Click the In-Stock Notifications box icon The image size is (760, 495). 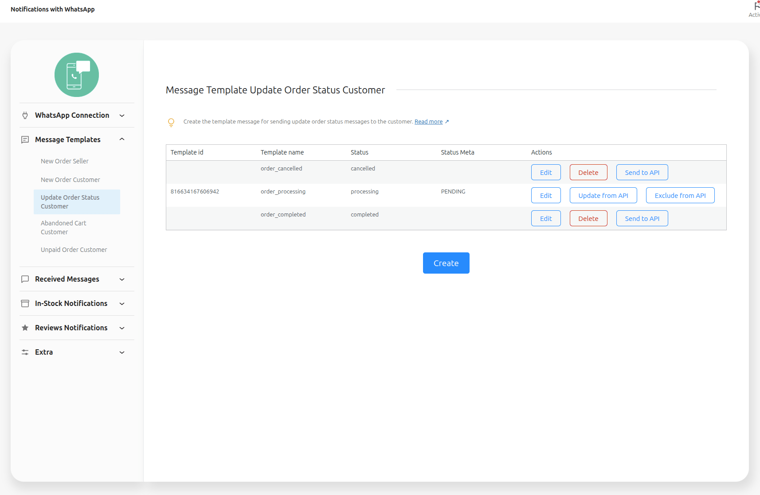25,304
